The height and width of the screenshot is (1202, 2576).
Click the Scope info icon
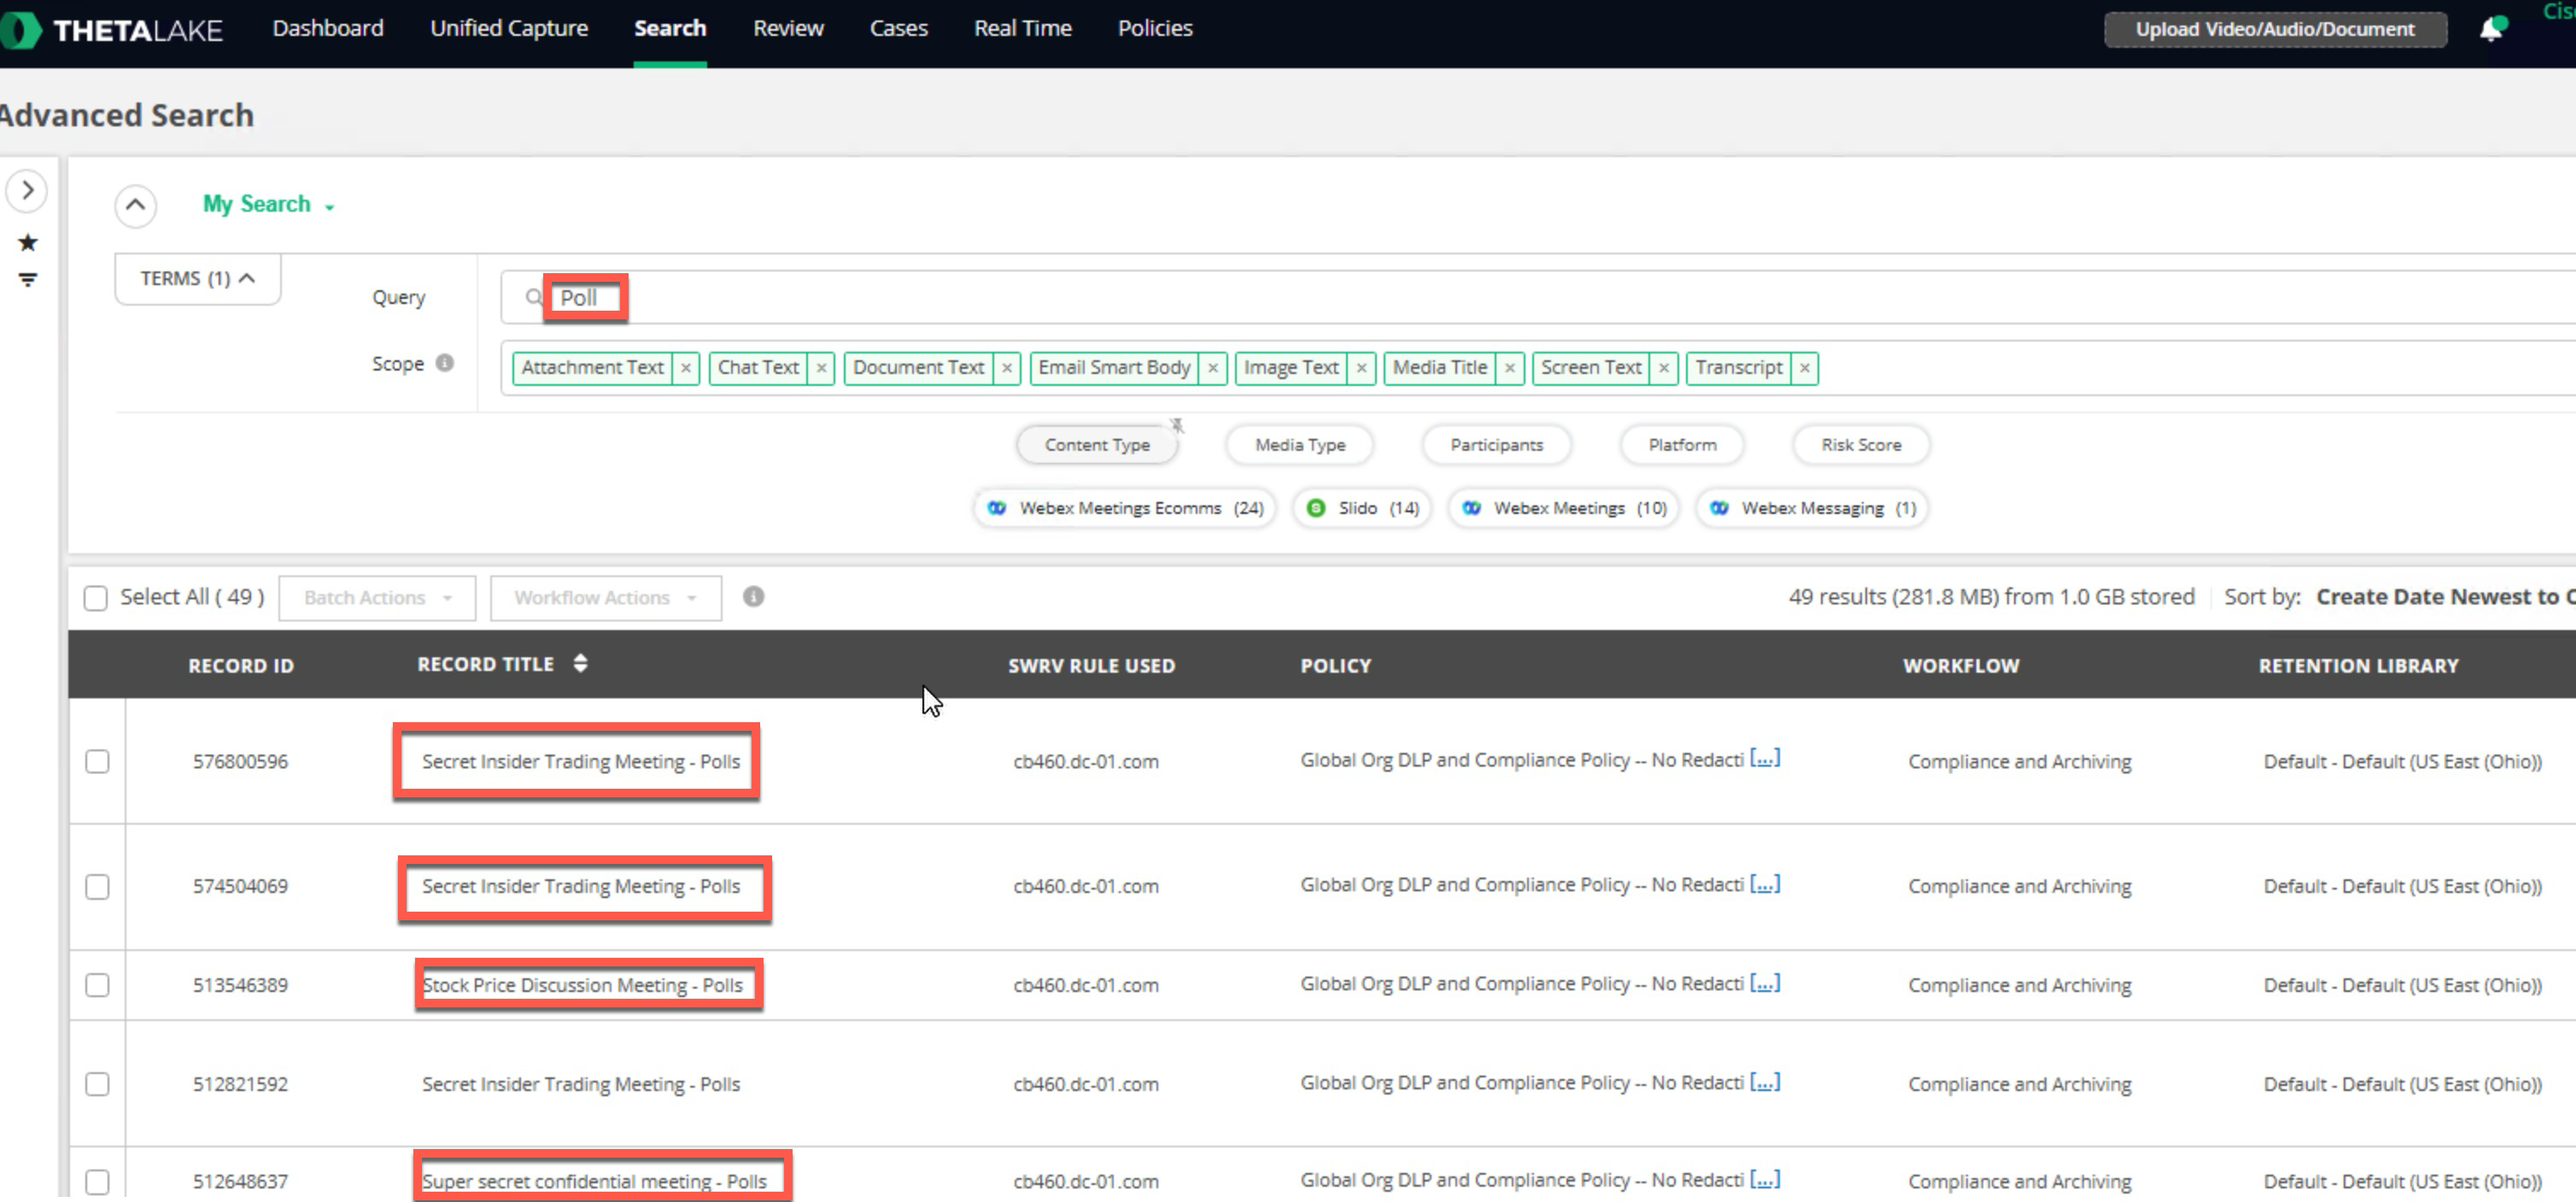(445, 363)
